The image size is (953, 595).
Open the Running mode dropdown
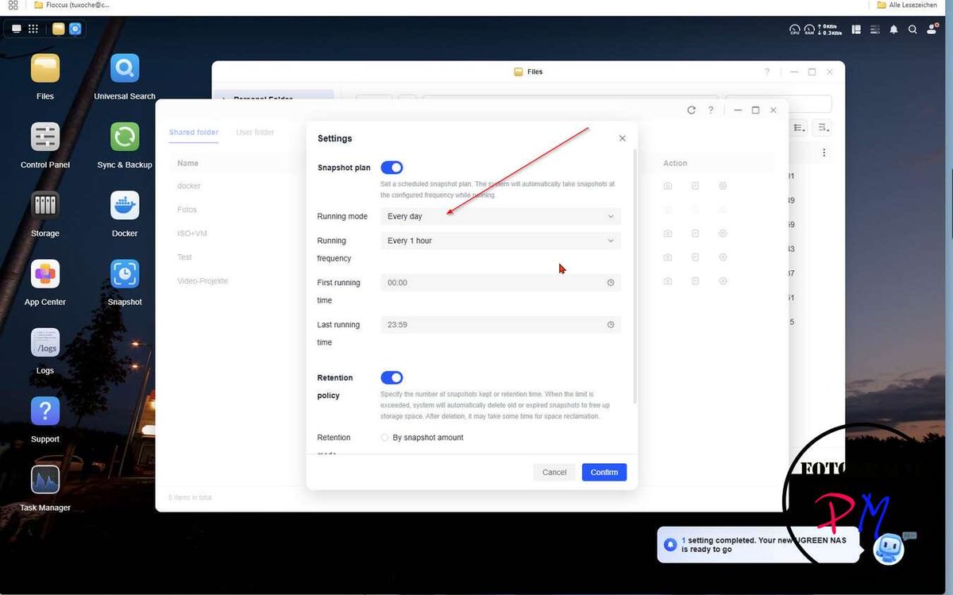click(x=500, y=216)
